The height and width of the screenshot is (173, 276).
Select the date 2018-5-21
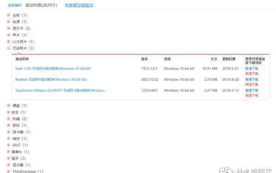coord(230,68)
